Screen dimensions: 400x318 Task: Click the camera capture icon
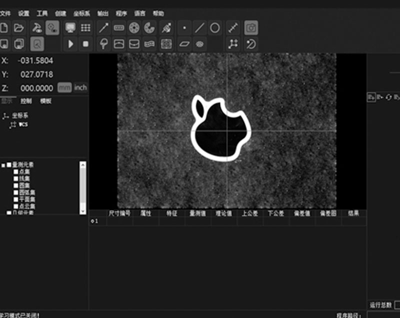click(251, 28)
